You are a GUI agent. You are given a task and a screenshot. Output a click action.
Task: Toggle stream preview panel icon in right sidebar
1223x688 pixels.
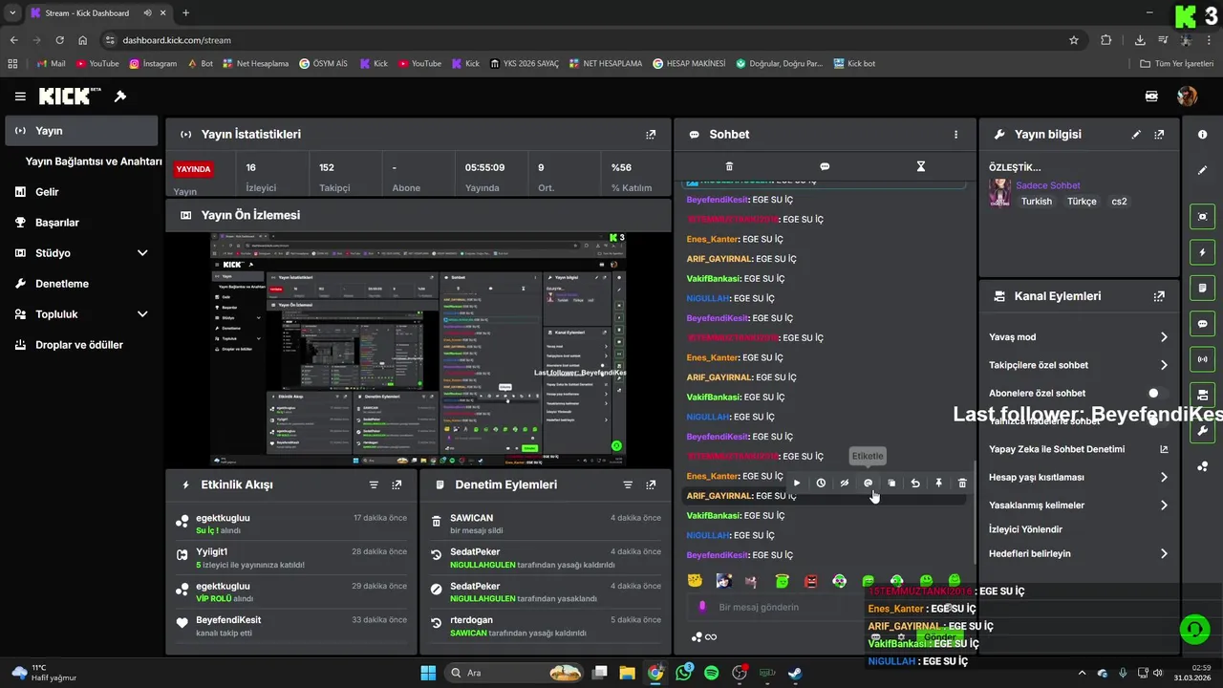click(1202, 217)
